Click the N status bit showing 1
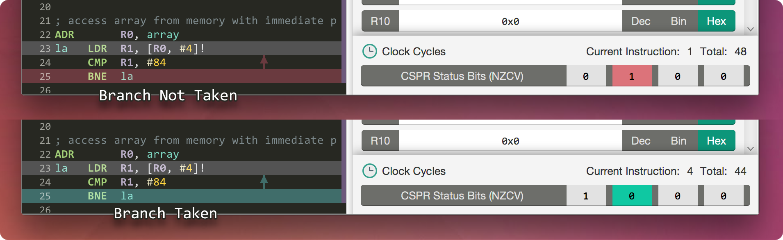783x240 pixels. click(586, 196)
